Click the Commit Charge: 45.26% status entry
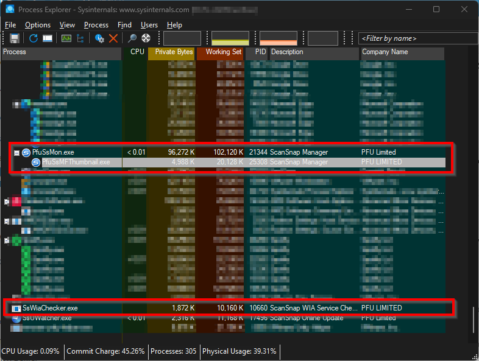 105,351
